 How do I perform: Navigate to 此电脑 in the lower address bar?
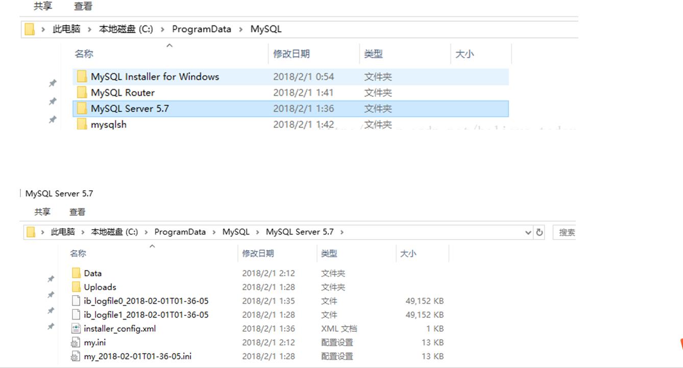tap(63, 232)
